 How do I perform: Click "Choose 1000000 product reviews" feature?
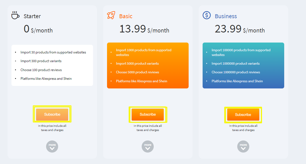pyautogui.click(x=236, y=72)
